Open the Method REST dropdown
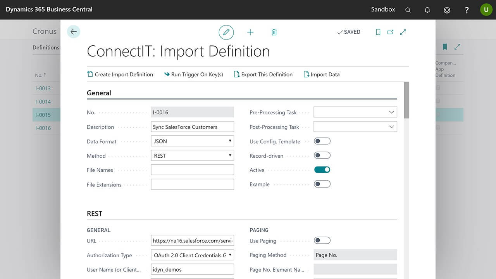The width and height of the screenshot is (496, 279). 192,156
